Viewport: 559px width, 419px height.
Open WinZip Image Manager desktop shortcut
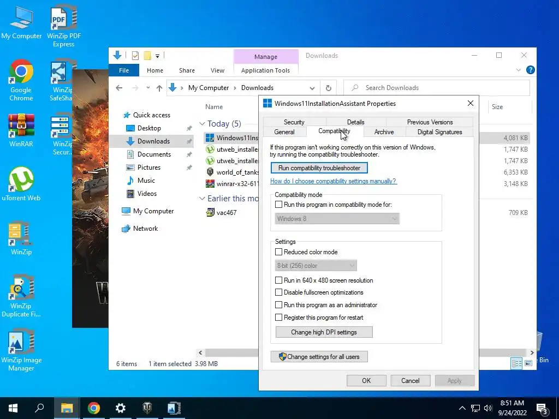coord(21,350)
